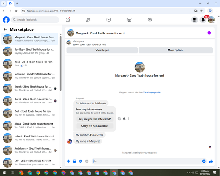The image size is (220, 176).
Task: Open the NoSauce conversation
Action: click(29, 76)
